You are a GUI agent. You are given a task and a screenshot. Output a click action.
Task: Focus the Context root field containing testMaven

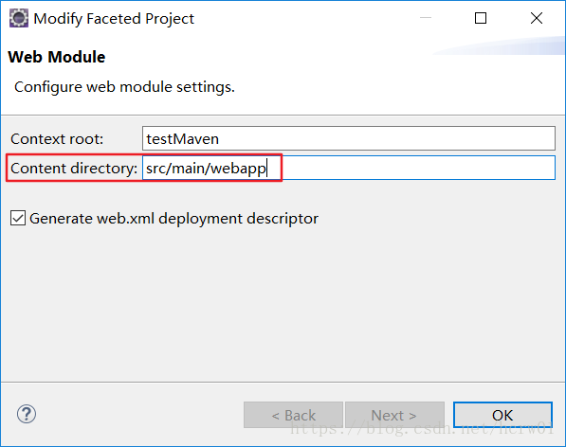(349, 138)
